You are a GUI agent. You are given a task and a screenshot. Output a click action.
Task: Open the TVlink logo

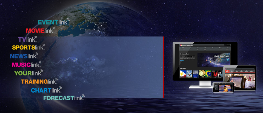tap(27, 39)
